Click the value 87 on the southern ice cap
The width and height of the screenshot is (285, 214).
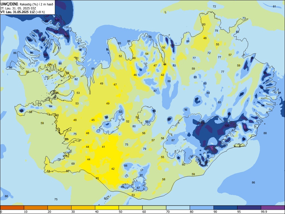pos(138,188)
